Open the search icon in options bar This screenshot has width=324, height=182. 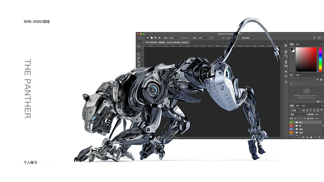(314, 38)
